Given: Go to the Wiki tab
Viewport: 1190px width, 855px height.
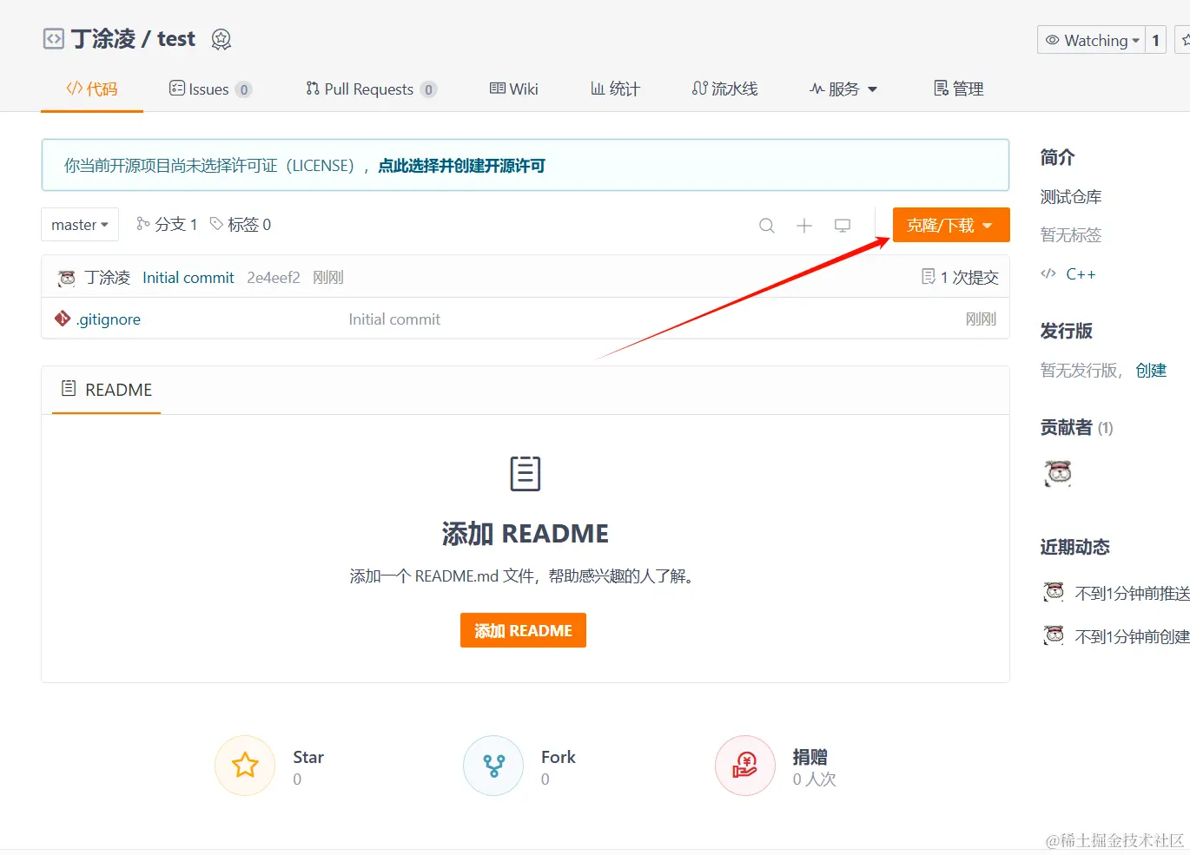Looking at the screenshot, I should 514,89.
